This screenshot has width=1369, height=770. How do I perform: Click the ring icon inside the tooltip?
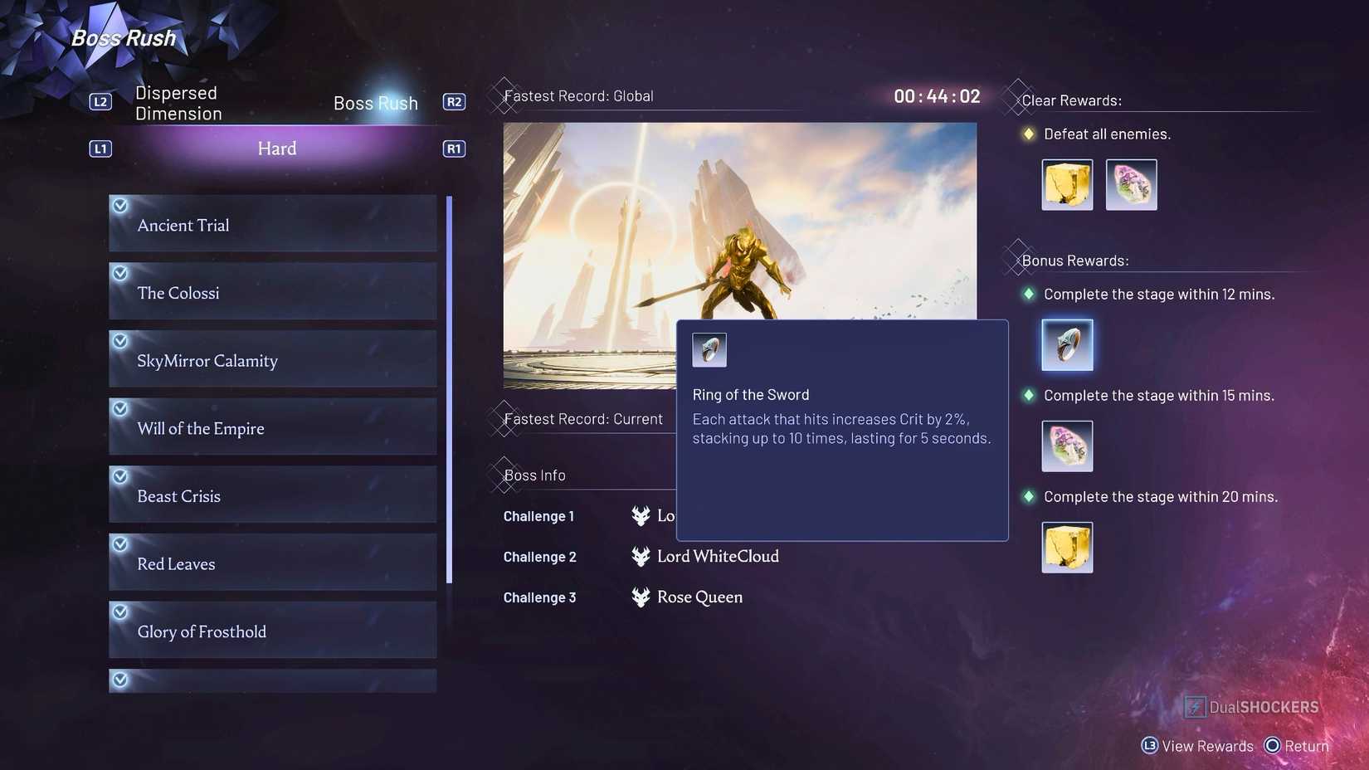point(709,350)
